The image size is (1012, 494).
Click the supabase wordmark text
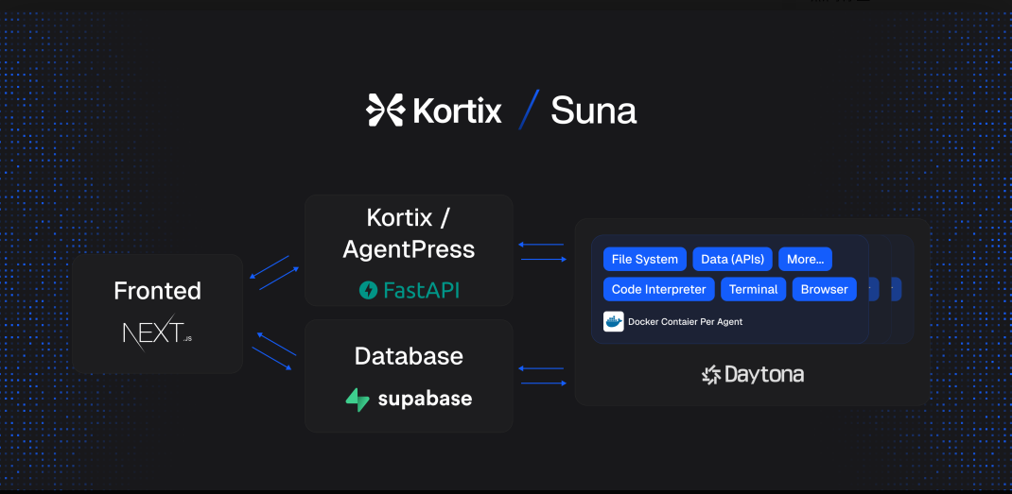pos(425,400)
